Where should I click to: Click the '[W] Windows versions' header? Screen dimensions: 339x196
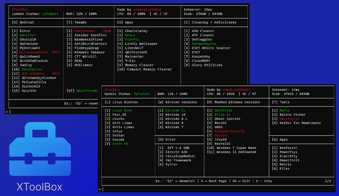point(178,102)
